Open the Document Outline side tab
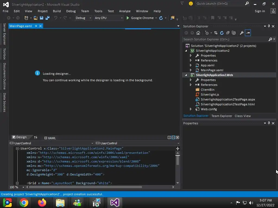This screenshot has height=208, width=278. (x=4, y=76)
